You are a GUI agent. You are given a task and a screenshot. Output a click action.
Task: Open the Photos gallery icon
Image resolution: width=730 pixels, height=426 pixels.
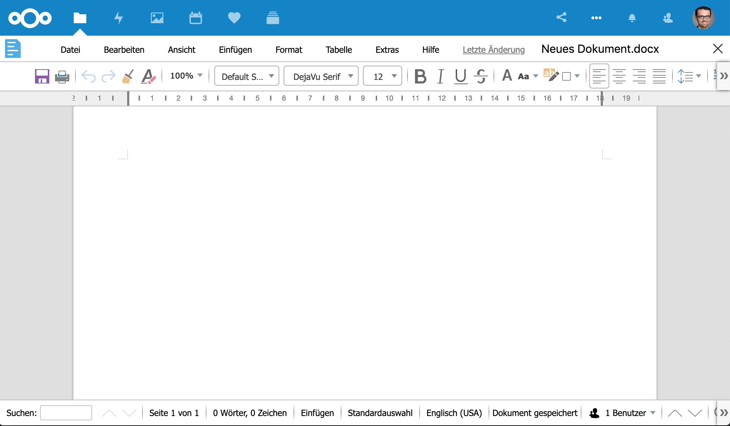point(157,18)
